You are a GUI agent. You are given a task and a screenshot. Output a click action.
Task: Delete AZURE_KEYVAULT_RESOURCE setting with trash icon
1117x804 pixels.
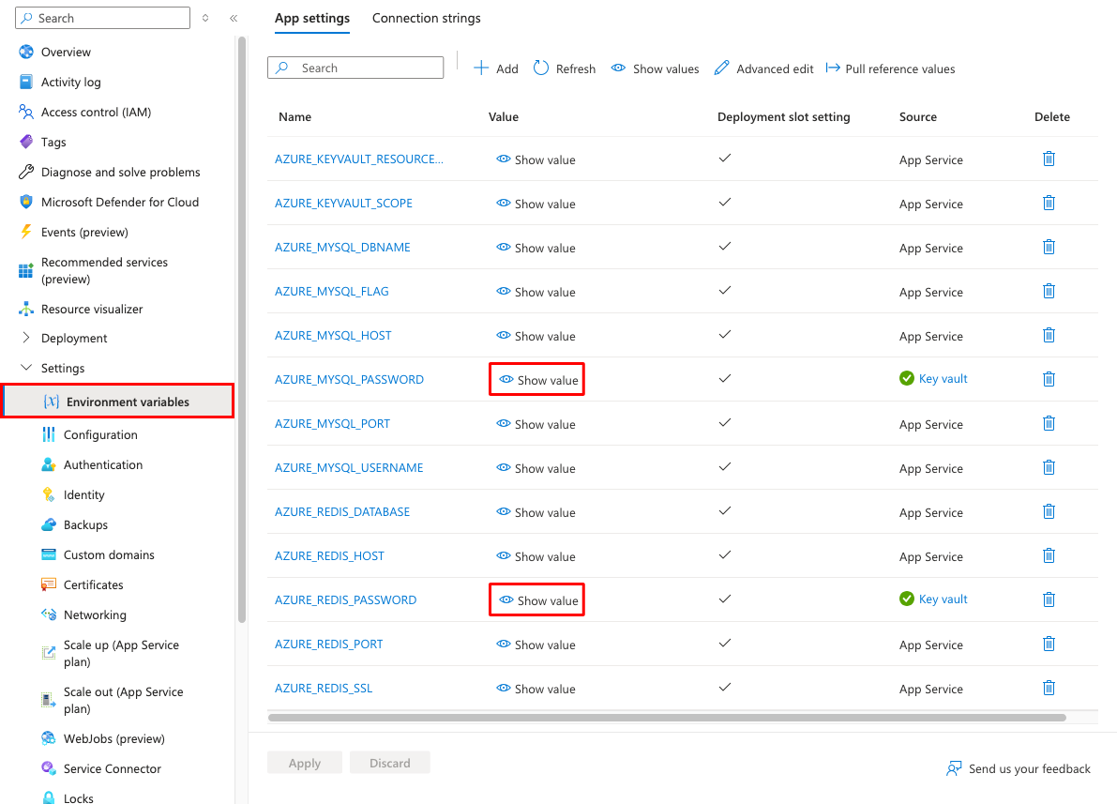(1049, 159)
